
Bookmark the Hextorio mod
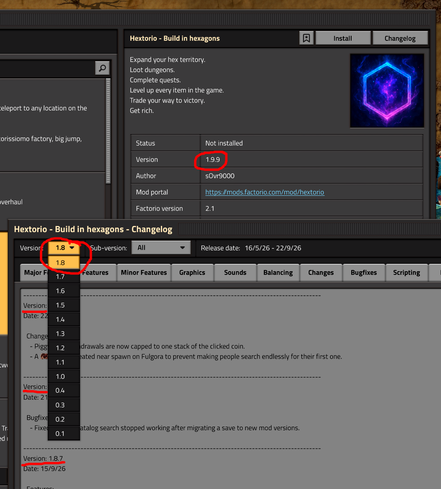(306, 38)
